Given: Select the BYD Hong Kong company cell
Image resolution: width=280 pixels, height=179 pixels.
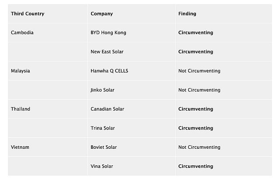Looking at the screenshot, I should click(x=108, y=32).
